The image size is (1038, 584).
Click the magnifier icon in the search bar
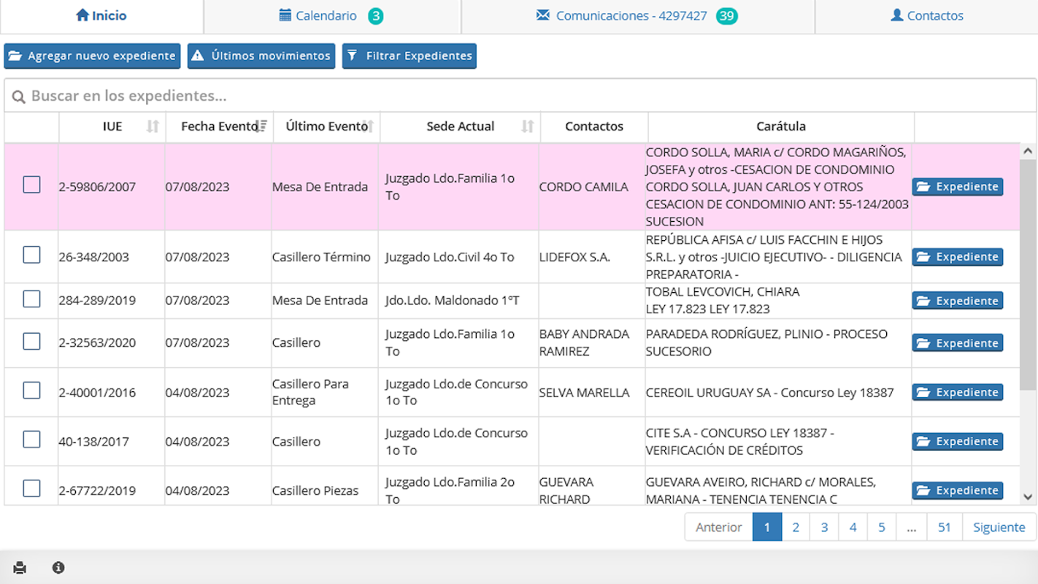(18, 96)
